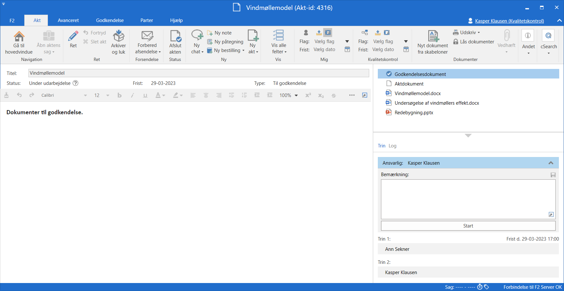Switch to Parter tab
This screenshot has height=291, width=564.
coord(147,20)
